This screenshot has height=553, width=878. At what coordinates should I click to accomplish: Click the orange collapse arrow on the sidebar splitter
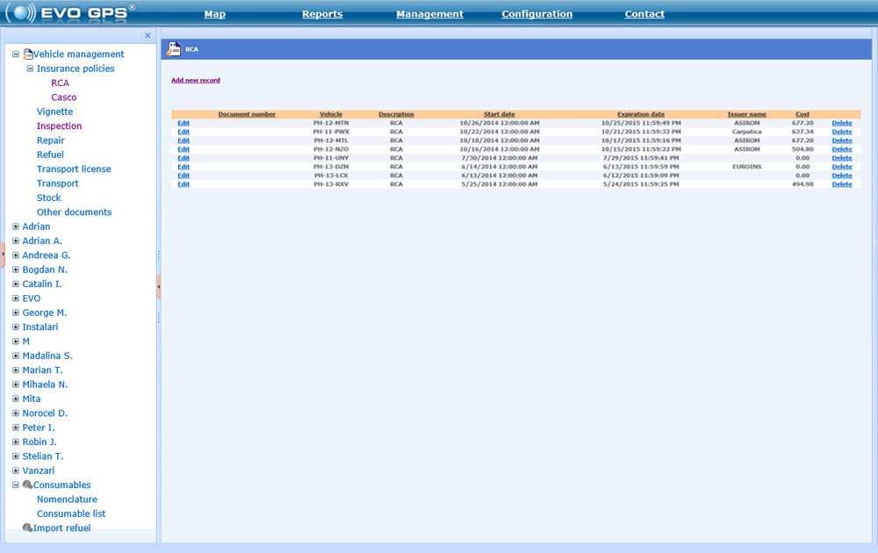158,285
